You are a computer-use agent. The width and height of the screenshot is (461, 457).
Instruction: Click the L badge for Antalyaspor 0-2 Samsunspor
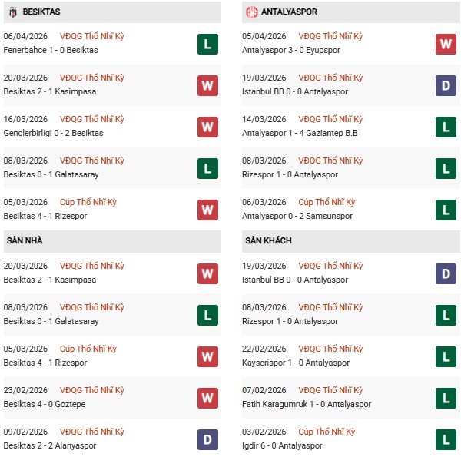pos(446,210)
